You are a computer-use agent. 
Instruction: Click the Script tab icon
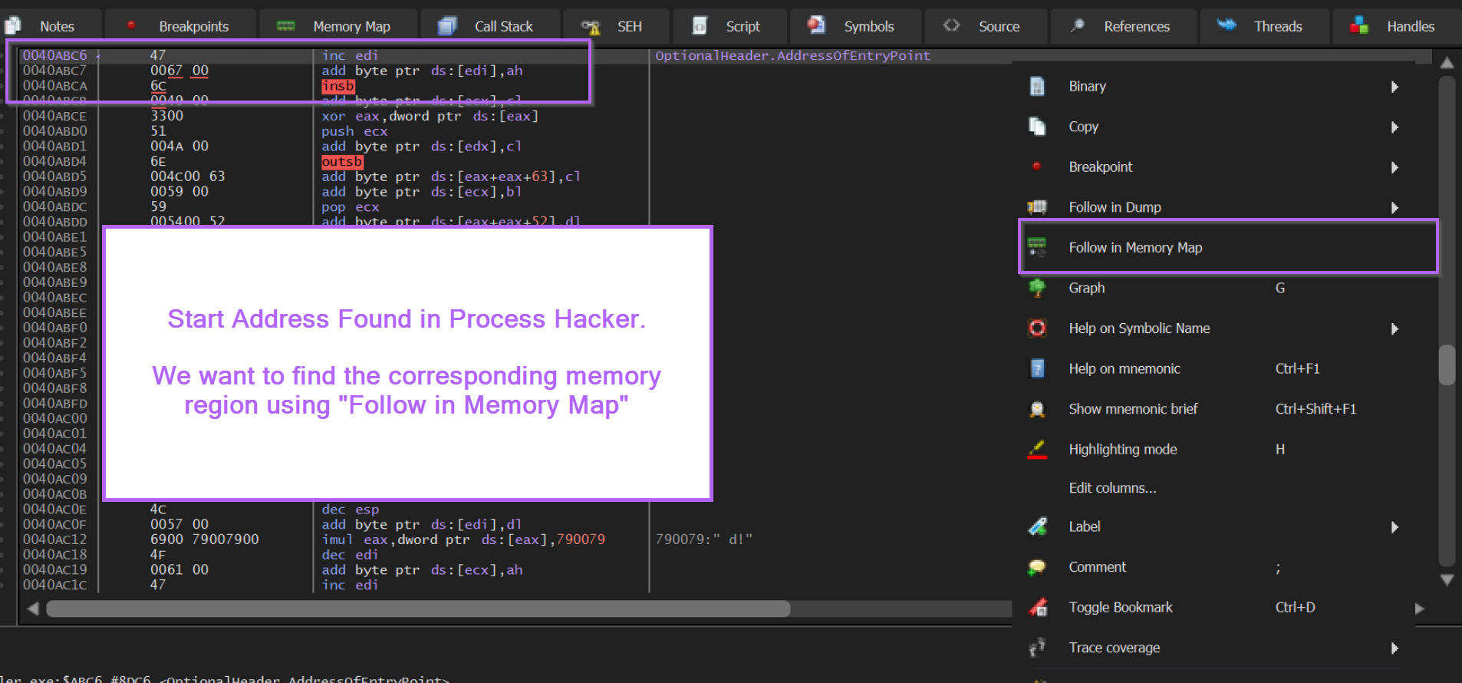coord(700,26)
